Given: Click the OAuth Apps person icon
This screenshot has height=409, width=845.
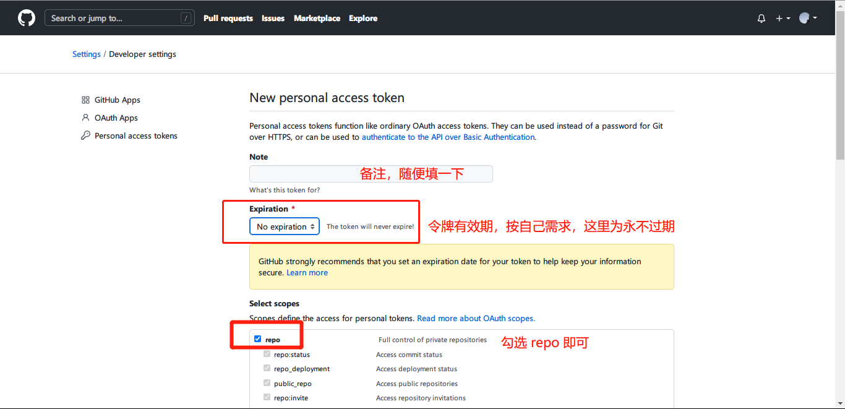Looking at the screenshot, I should [x=85, y=118].
